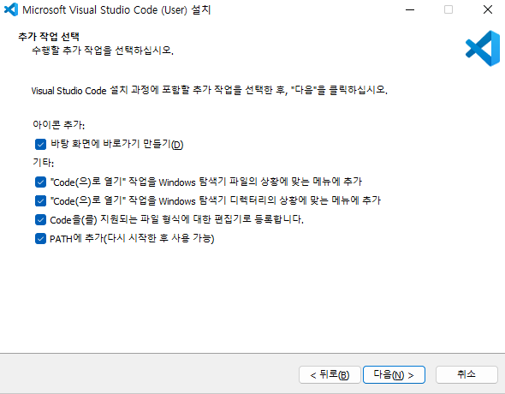Click the 추가 작업 선택 heading
The image size is (505, 394).
point(49,37)
